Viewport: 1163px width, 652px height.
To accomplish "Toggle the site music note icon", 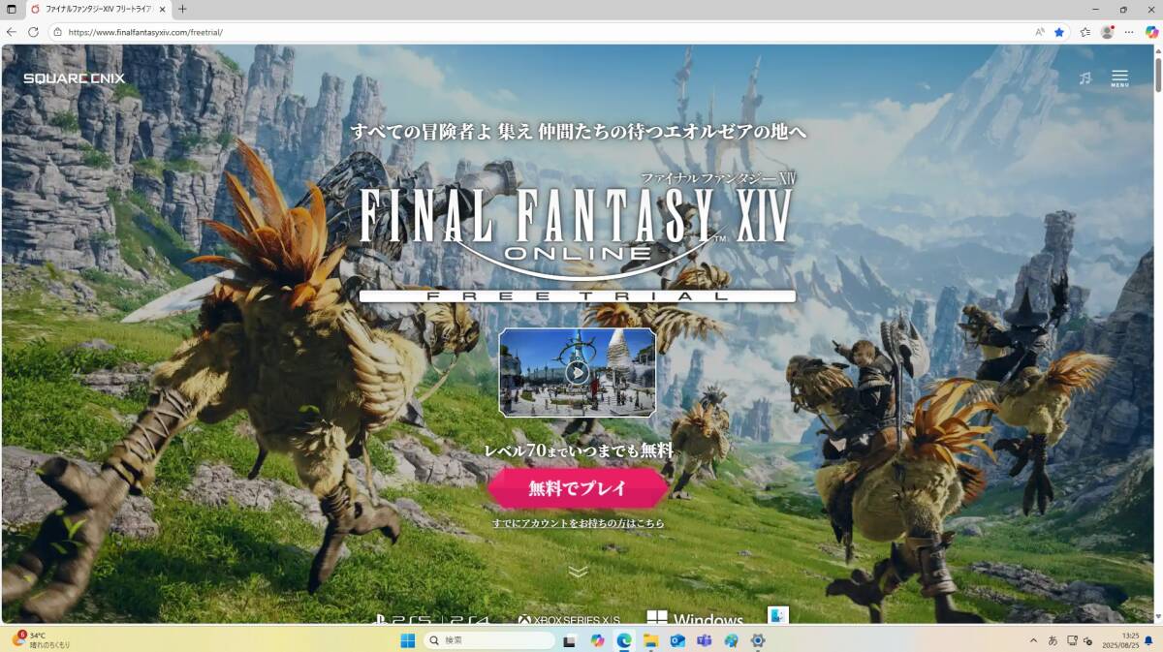I will tap(1084, 78).
